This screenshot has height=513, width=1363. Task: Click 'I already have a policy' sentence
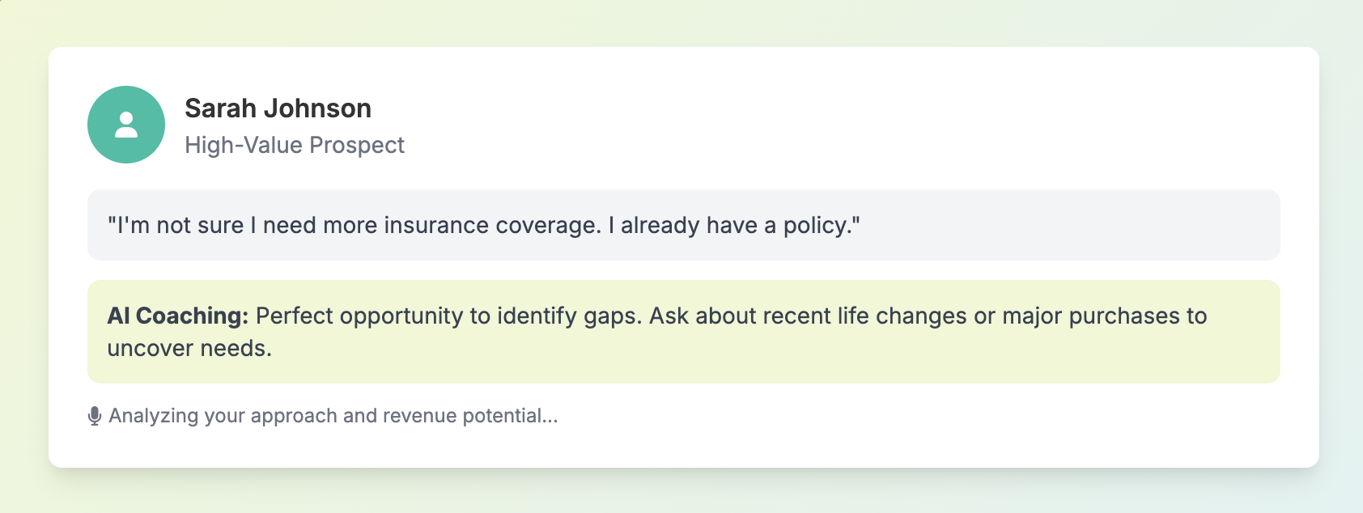[740, 225]
